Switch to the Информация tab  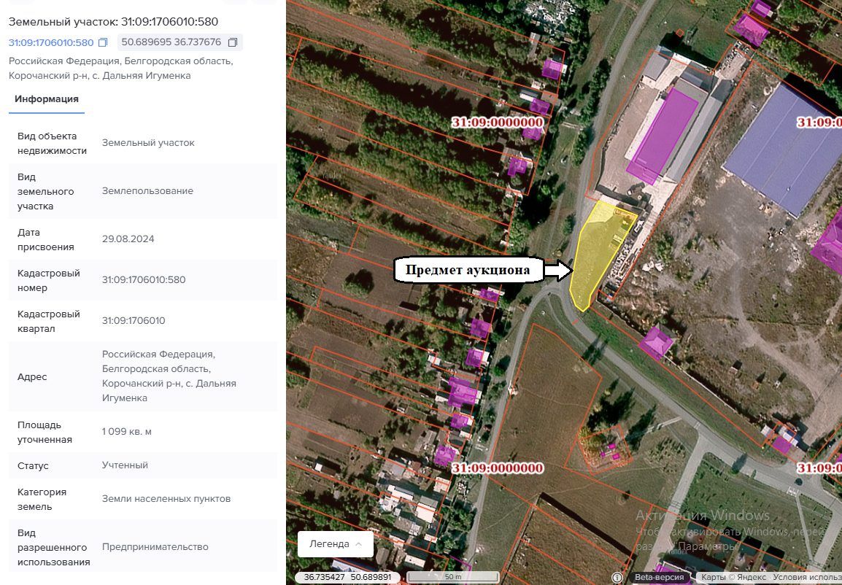click(x=47, y=98)
